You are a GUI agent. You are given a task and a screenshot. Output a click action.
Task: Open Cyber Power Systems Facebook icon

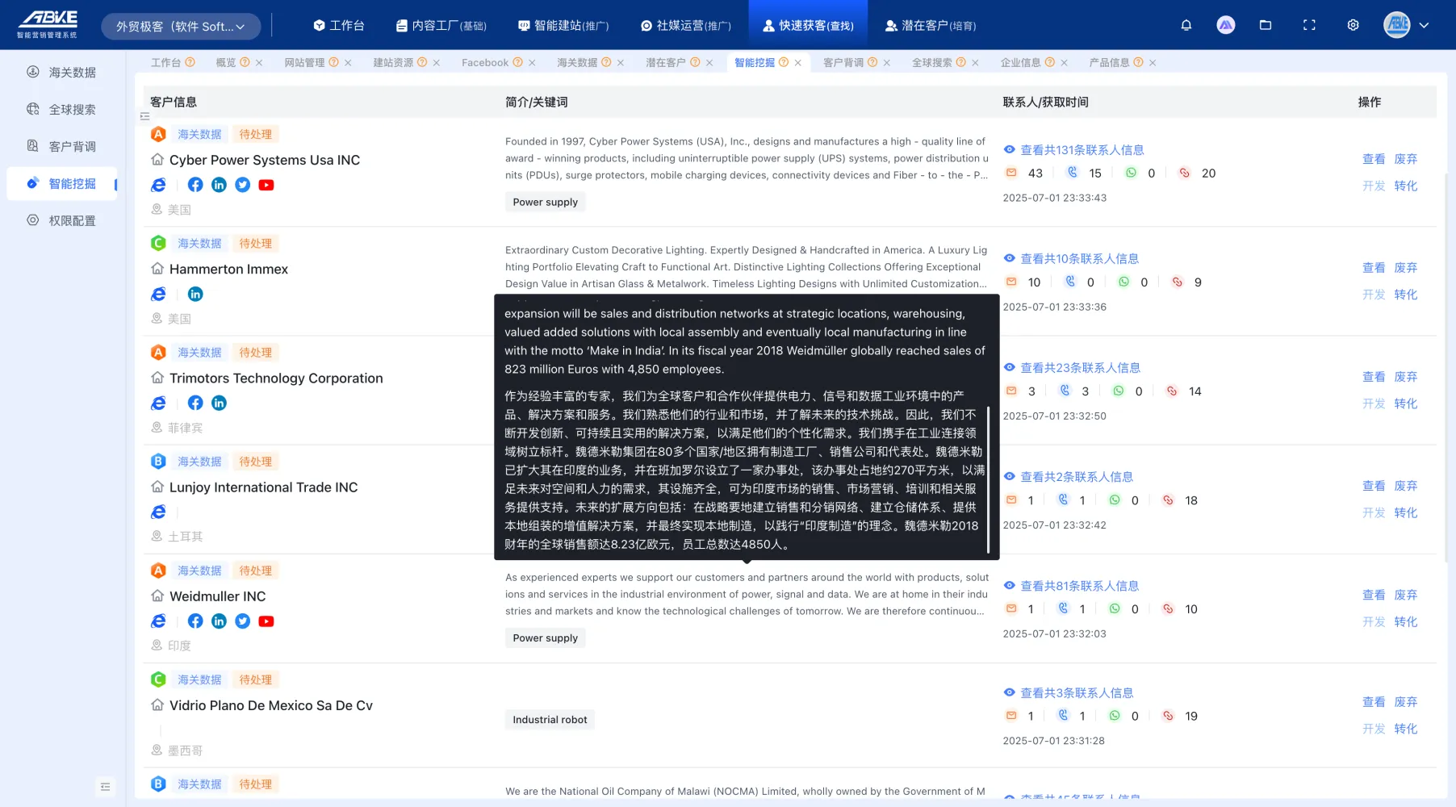(x=195, y=185)
